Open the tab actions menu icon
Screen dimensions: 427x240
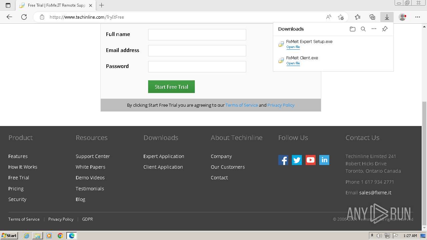(8, 5)
